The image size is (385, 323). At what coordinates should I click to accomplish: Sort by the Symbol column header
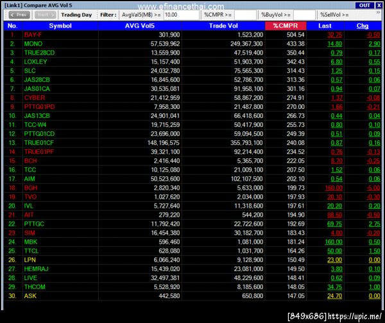click(60, 26)
